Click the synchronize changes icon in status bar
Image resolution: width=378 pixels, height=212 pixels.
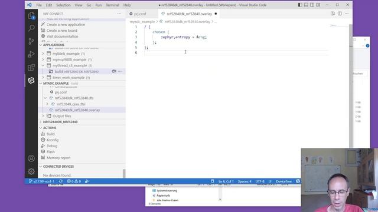pyautogui.click(x=61, y=181)
